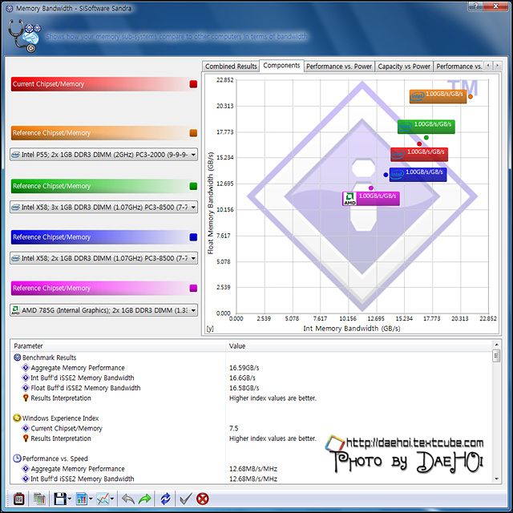Select the Current Chipset/Memory 7.5 row
Viewport: 513px width, 513px height.
coord(251,428)
